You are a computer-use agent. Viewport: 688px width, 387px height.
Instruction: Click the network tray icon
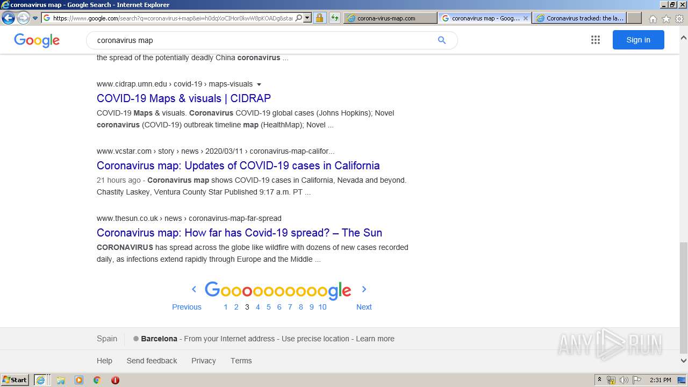[x=611, y=380]
